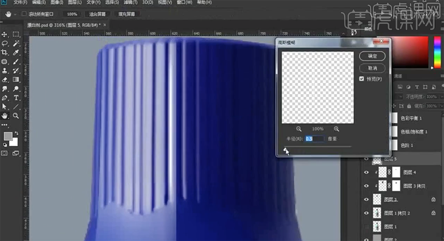This screenshot has width=444, height=241.
Task: Select the Crop tool
Action: point(5,52)
